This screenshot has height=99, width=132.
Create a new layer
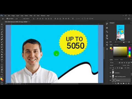point(126,83)
